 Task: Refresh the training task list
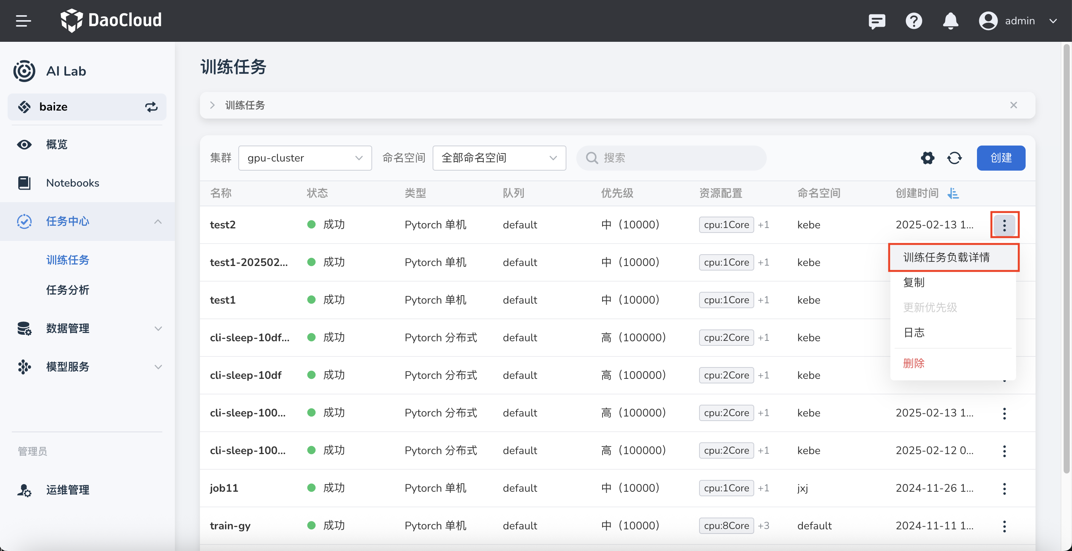pyautogui.click(x=954, y=158)
